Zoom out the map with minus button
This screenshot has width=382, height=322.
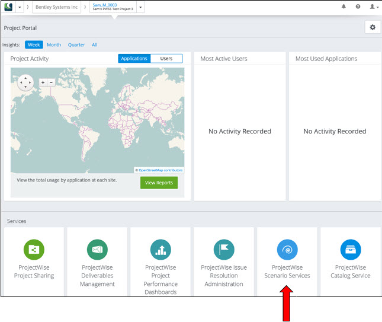(x=51, y=82)
